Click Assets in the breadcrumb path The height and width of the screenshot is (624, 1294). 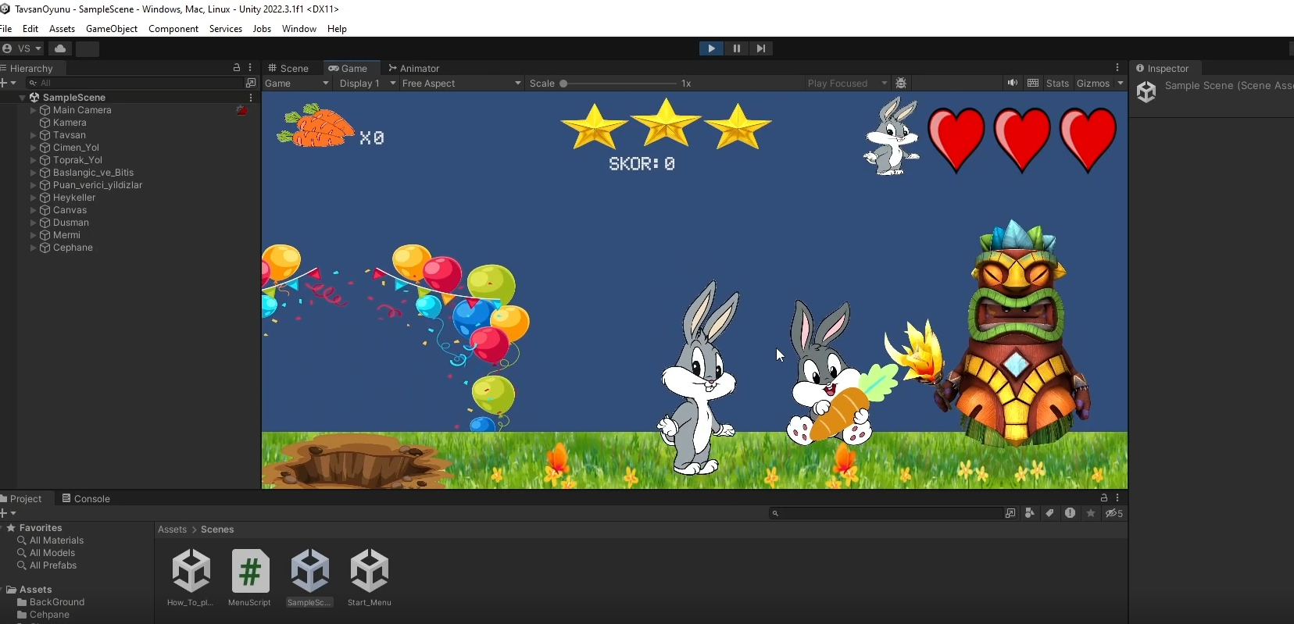click(172, 530)
